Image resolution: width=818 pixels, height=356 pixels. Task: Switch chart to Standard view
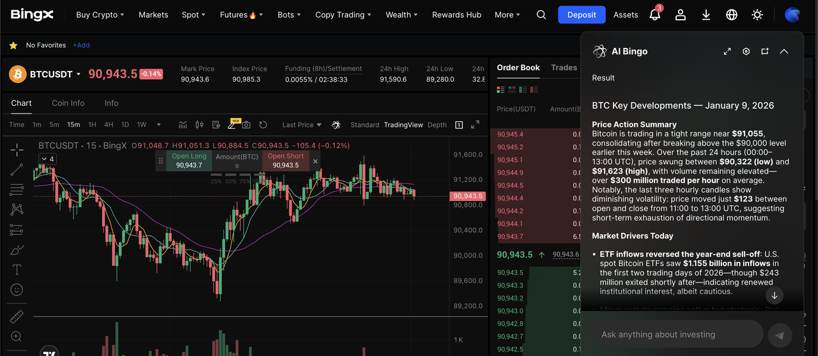[365, 125]
